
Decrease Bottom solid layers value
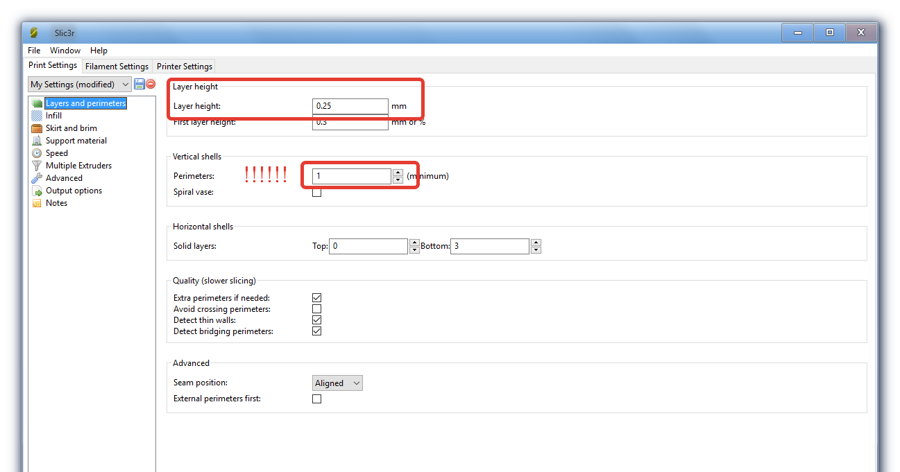tap(536, 250)
